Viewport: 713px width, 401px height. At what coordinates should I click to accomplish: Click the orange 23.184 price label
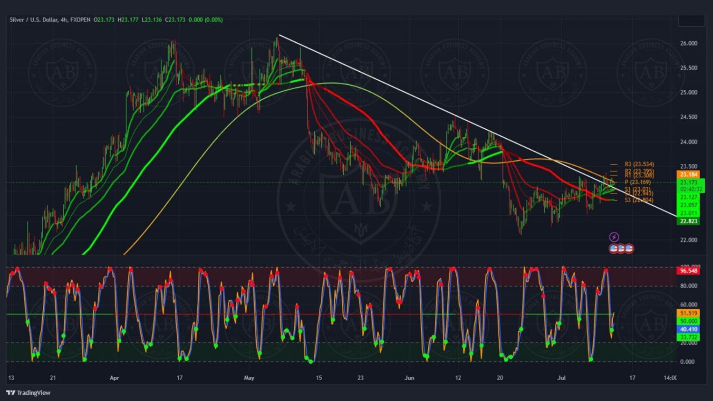tap(688, 175)
